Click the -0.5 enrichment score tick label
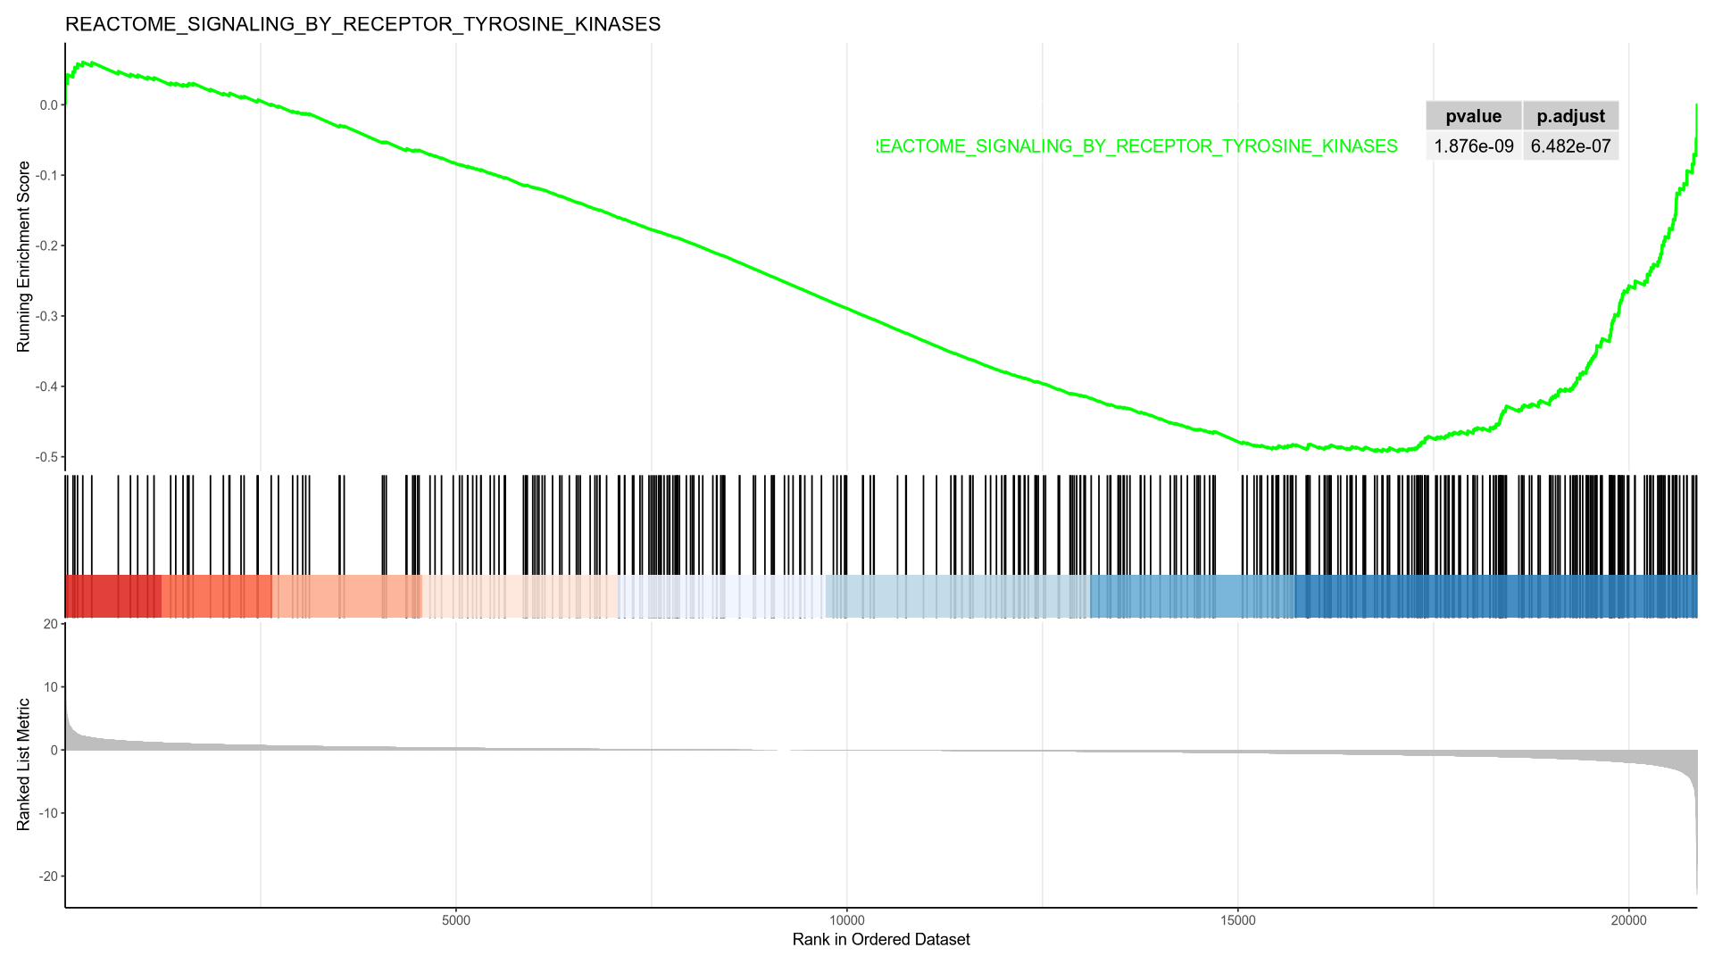 46,457
